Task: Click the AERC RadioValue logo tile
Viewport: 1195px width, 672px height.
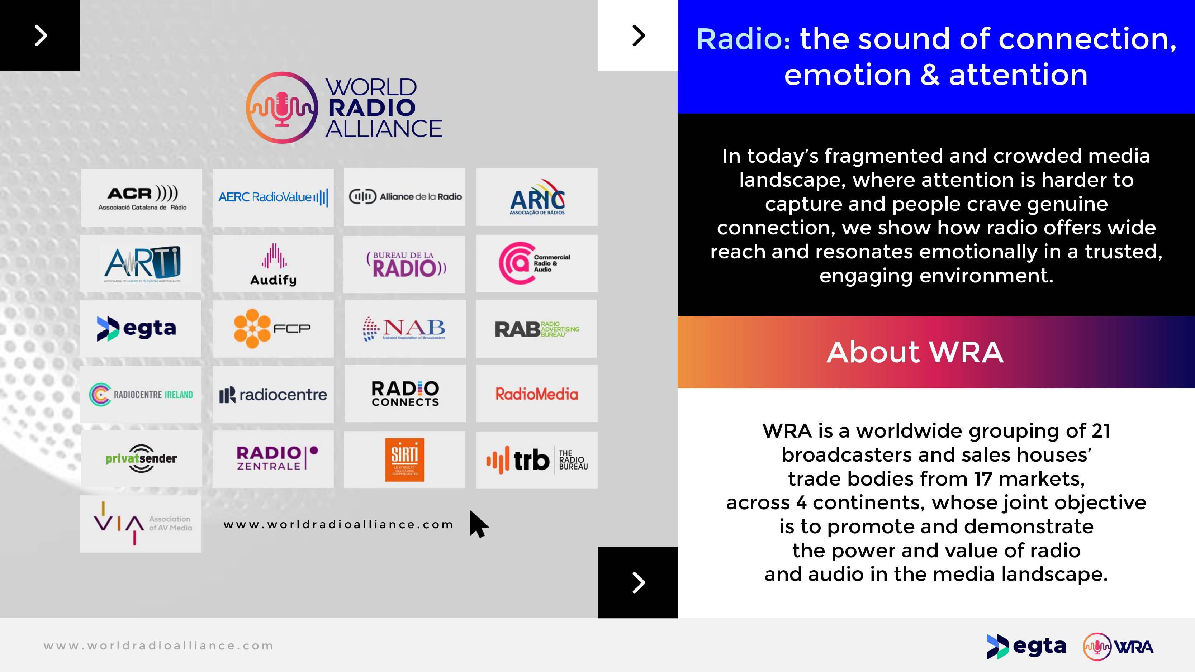Action: click(273, 197)
